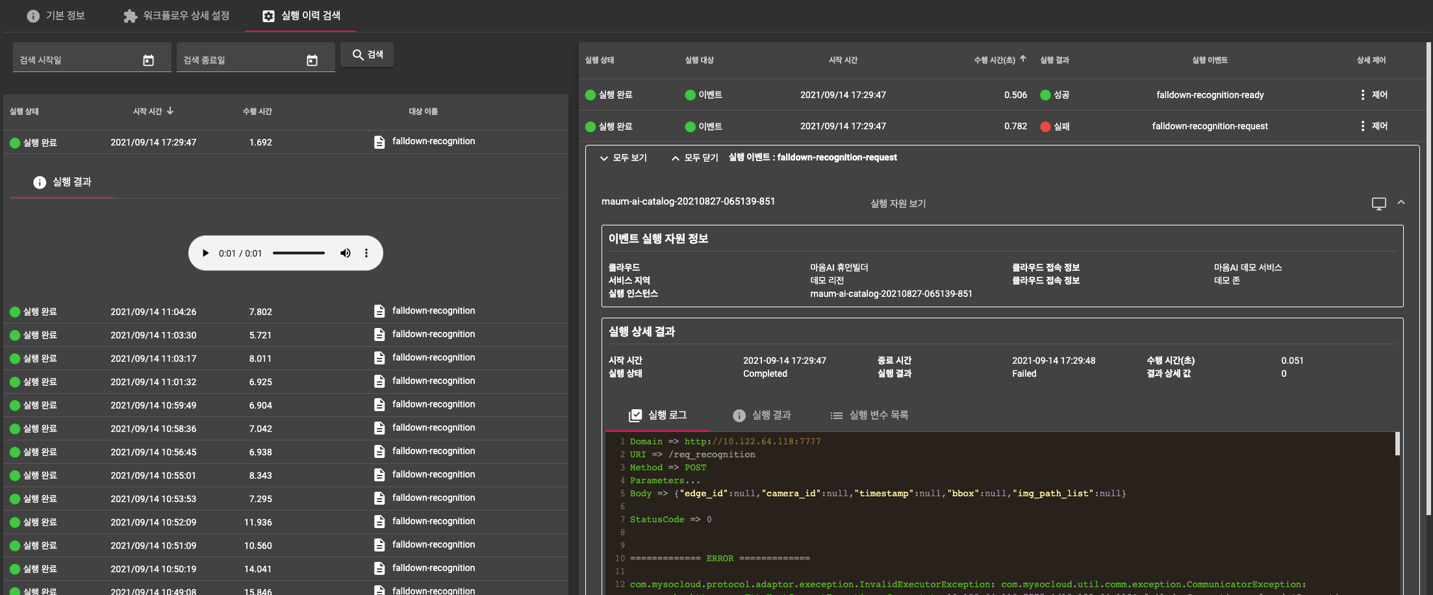
Task: Open the search start date calendar picker
Action: tap(148, 60)
